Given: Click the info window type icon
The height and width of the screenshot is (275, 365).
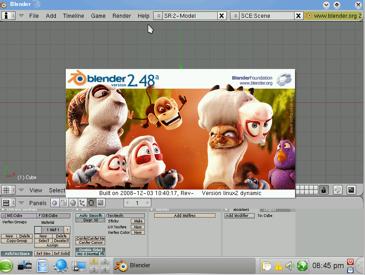Looking at the screenshot, I should click(8, 16).
